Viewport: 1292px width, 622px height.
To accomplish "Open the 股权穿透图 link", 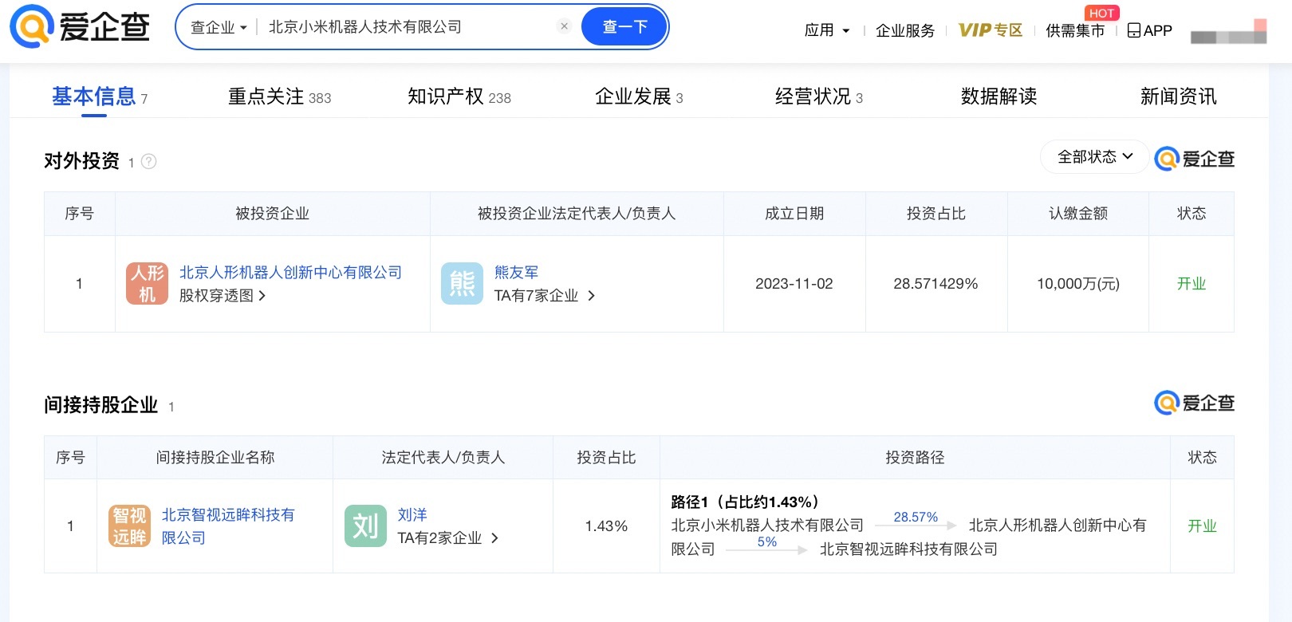I will (215, 296).
